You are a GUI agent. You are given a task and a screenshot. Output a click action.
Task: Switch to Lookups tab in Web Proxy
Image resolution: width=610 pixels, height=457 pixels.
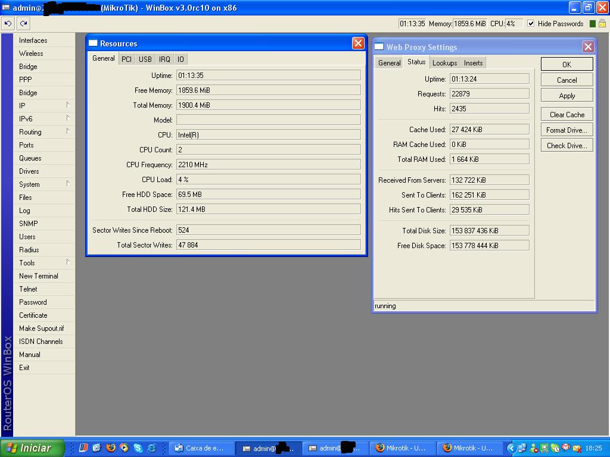[444, 63]
